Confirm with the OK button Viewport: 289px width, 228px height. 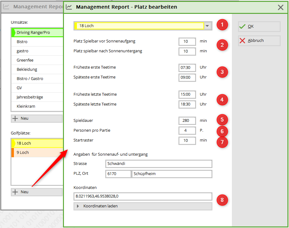click(x=259, y=26)
